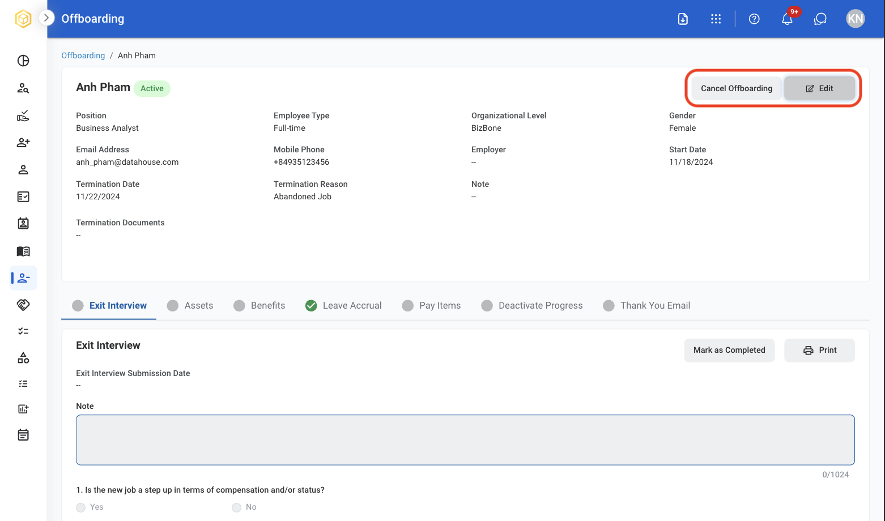Click the Full-time employee type value
885x521 pixels.
(x=290, y=128)
